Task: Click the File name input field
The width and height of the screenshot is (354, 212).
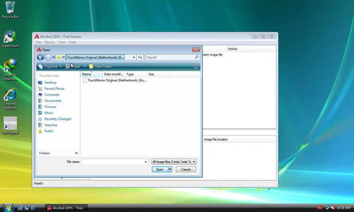Action: 113,162
